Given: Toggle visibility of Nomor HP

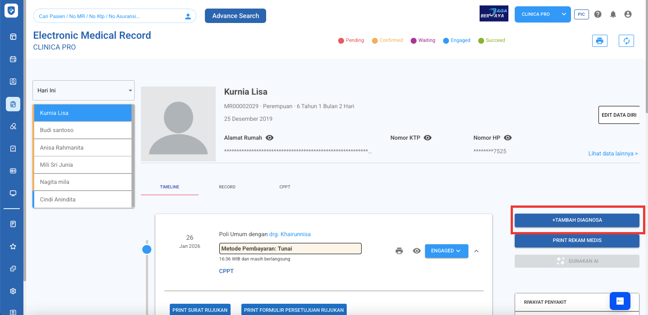Looking at the screenshot, I should point(508,138).
